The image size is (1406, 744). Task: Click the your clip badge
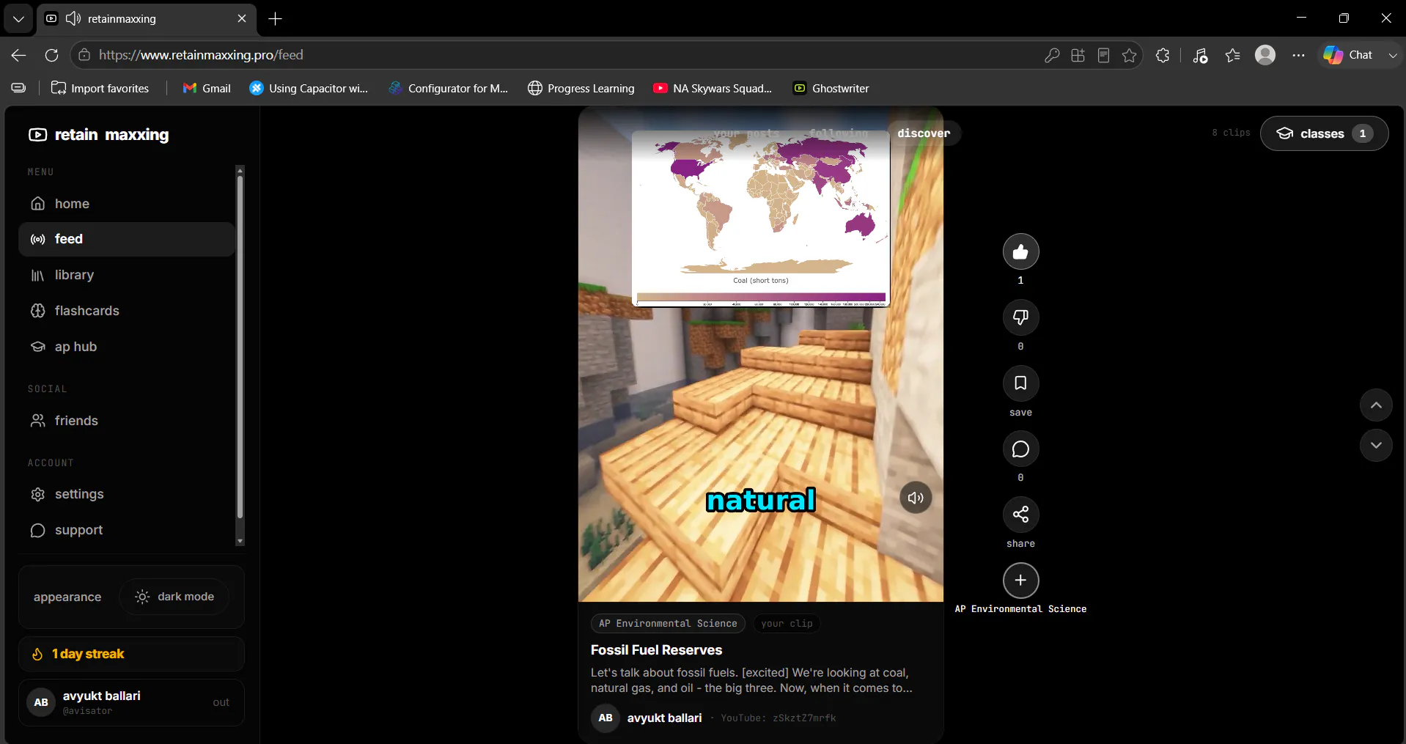coord(787,624)
